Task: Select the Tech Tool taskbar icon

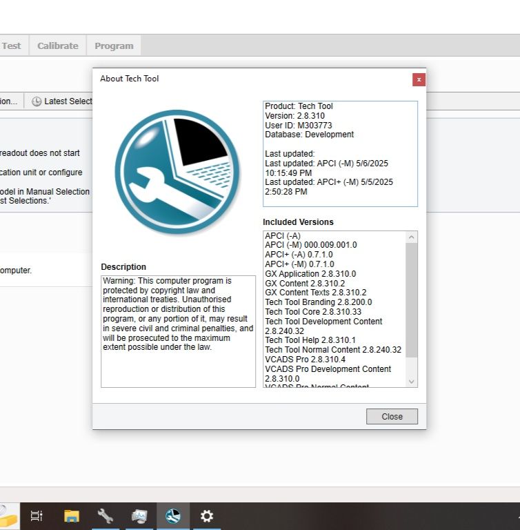Action: (x=173, y=516)
